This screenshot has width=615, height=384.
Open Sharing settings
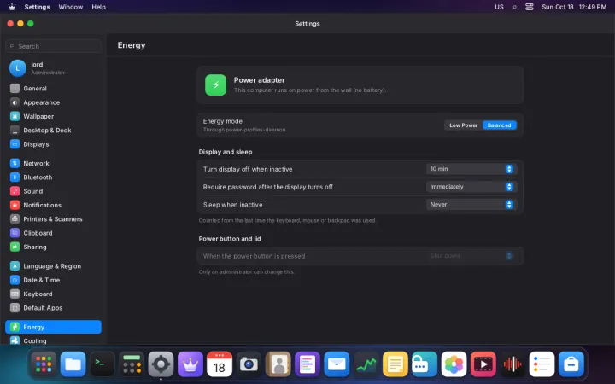point(53,247)
